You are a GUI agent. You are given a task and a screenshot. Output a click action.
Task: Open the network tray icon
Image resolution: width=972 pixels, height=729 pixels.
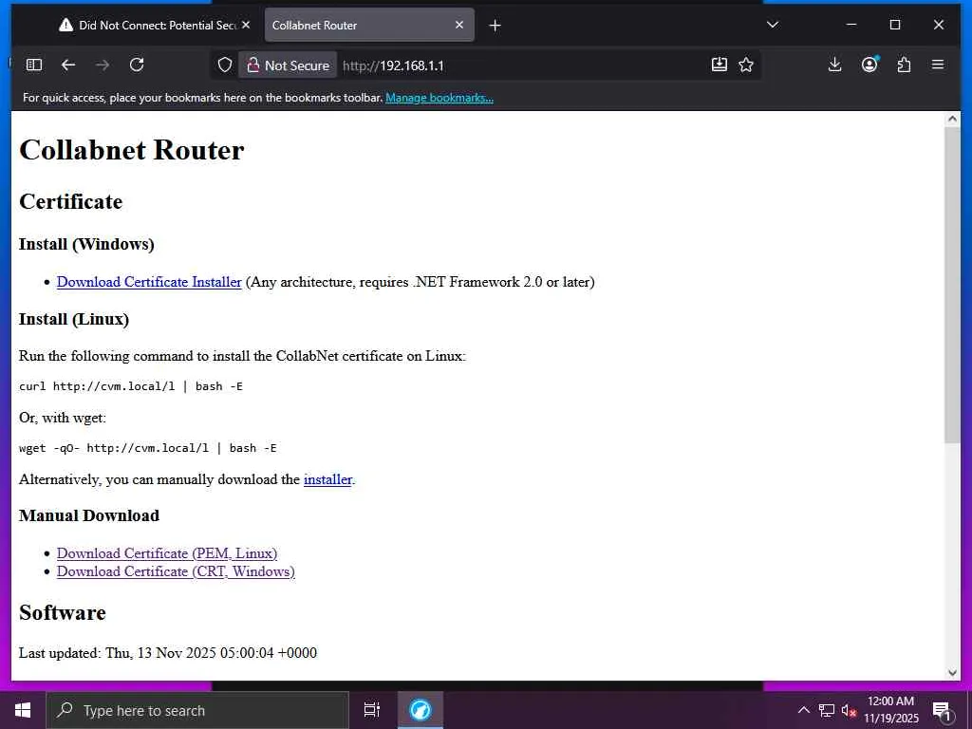point(827,710)
